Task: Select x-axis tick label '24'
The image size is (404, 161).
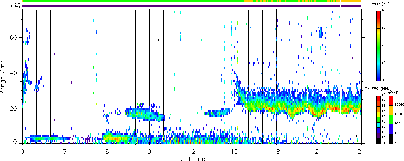Action: pyautogui.click(x=361, y=152)
